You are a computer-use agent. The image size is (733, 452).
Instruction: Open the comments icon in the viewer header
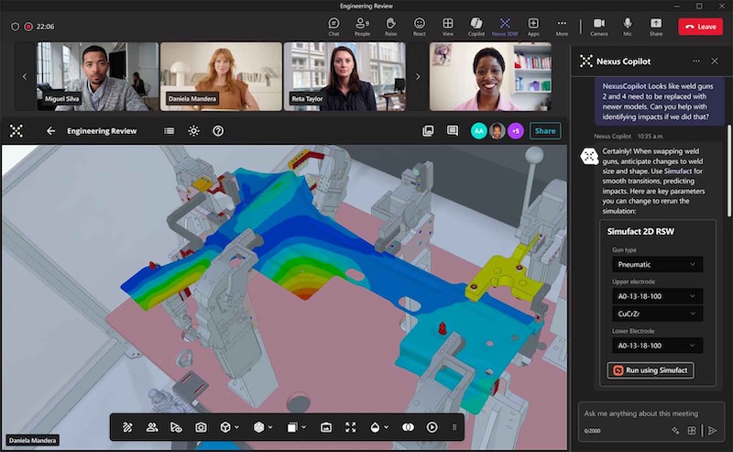point(452,131)
